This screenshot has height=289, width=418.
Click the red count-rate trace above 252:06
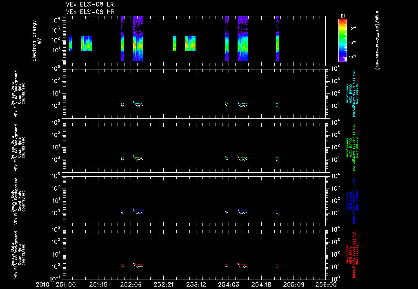coord(138,265)
